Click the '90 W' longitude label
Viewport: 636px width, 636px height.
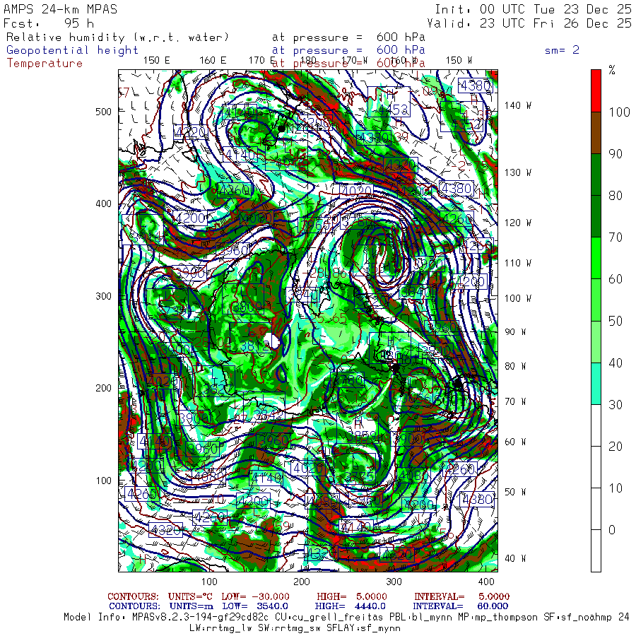click(515, 331)
